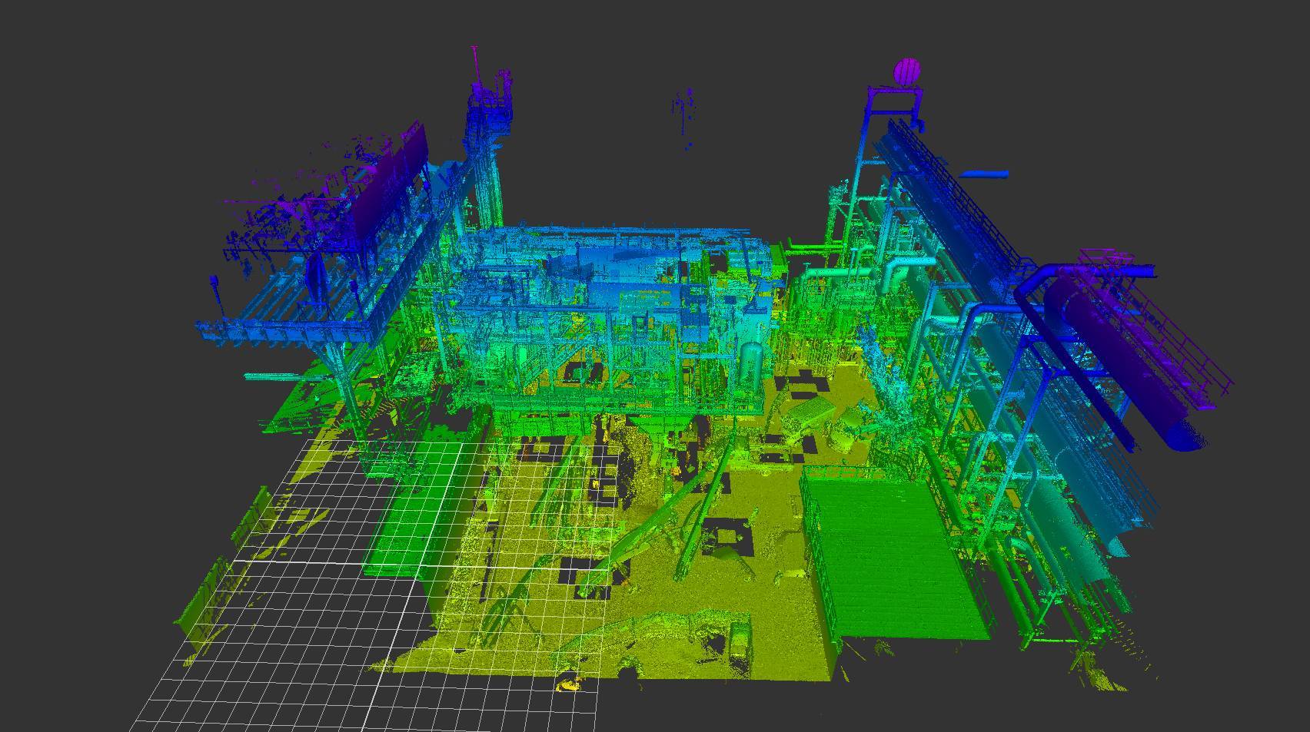The width and height of the screenshot is (1310, 732).
Task: Select the large dark-green rectangular platform
Action: click(892, 557)
